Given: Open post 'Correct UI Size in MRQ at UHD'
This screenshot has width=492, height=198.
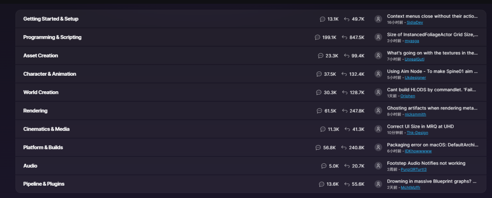Looking at the screenshot, I should click(x=420, y=126).
